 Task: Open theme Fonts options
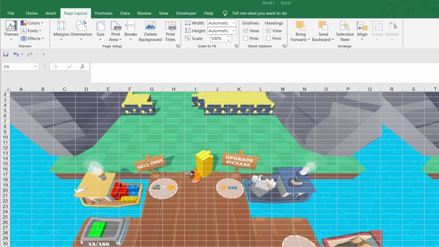coord(31,31)
